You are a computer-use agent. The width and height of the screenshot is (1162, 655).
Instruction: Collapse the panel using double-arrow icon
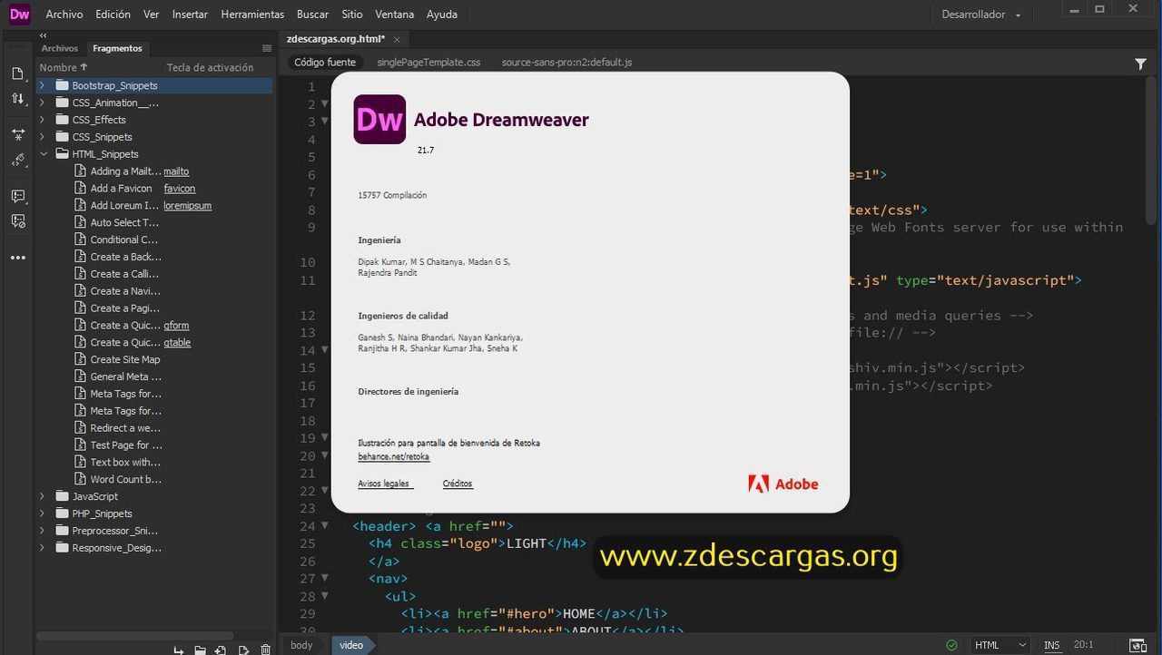(x=43, y=35)
